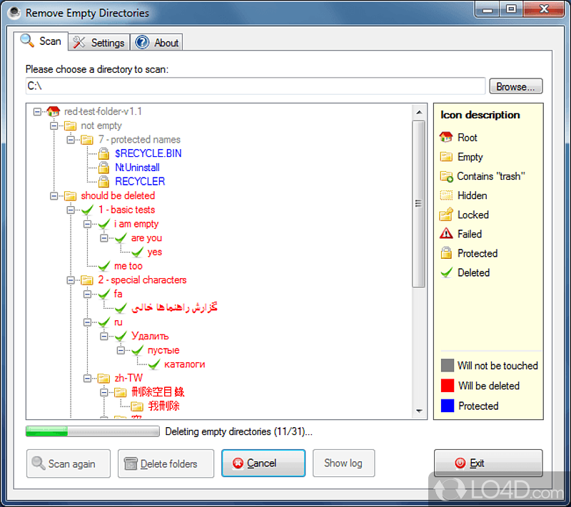Collapse the '2 - special characters' branch

[x=71, y=280]
